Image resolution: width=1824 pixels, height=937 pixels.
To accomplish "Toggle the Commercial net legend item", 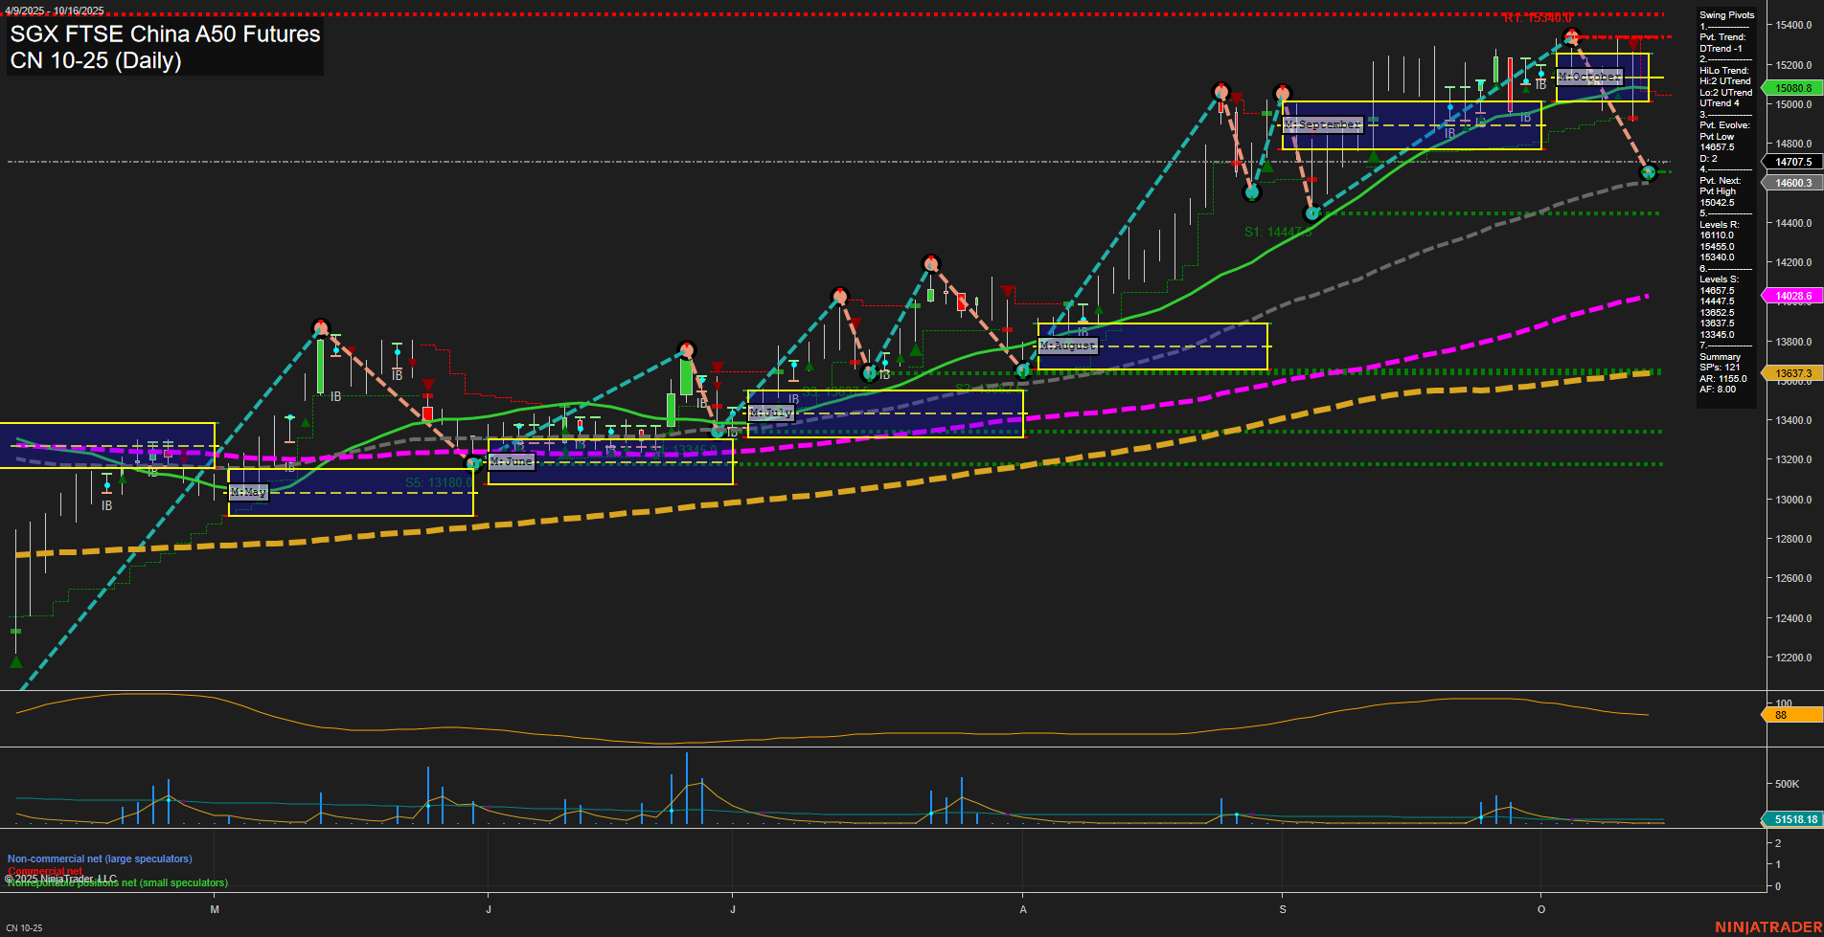I will pos(46,871).
